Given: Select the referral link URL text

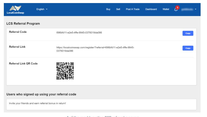Looking at the screenshot, I should tap(95, 49).
